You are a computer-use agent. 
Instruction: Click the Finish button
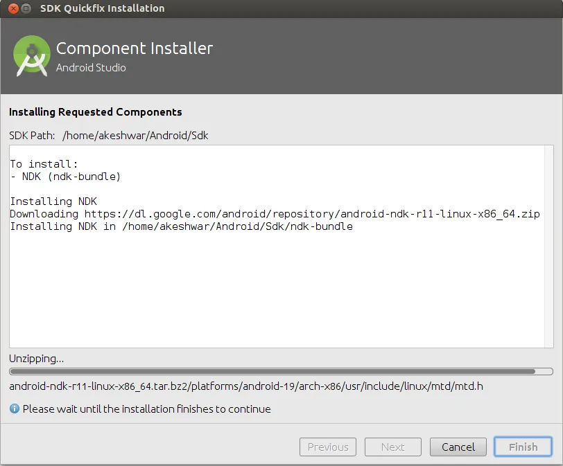[x=523, y=447]
